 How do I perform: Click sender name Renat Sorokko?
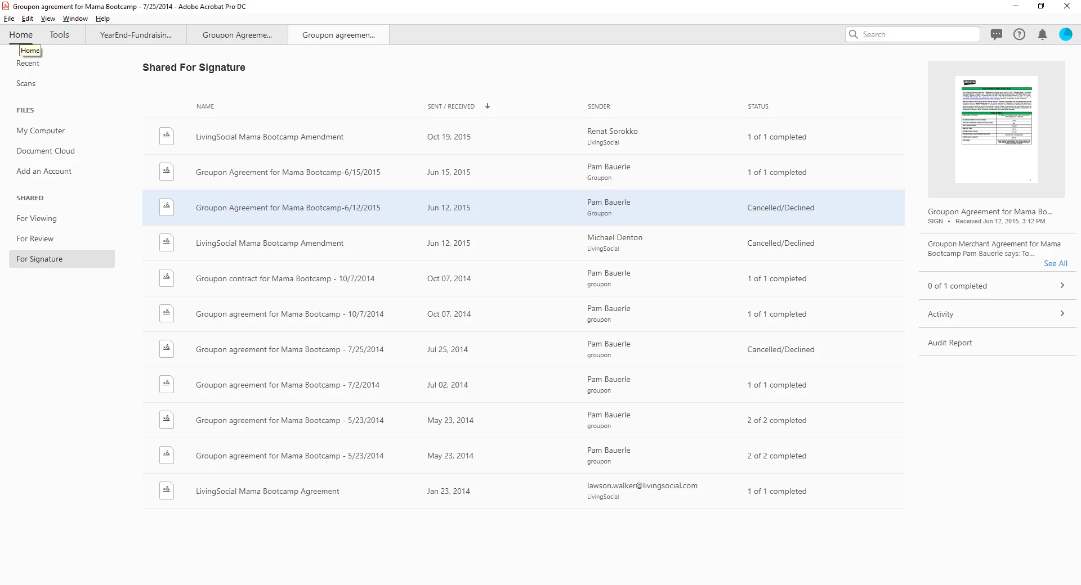(613, 131)
